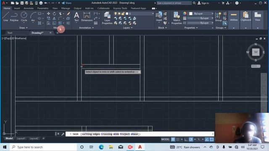Click Match Properties
269x151 pixels.
click(177, 18)
